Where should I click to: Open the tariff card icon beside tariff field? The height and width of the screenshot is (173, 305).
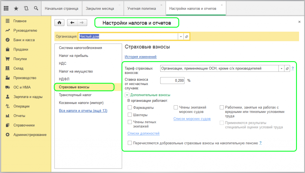(287, 68)
